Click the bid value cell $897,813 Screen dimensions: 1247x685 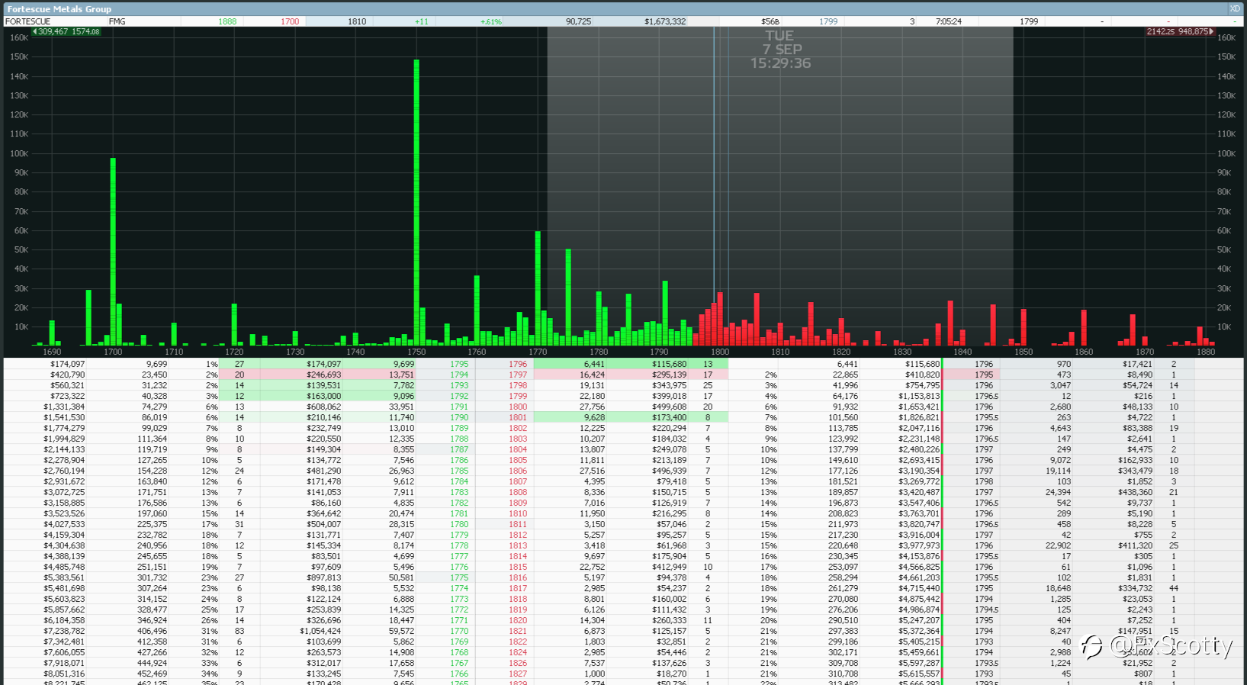tap(323, 577)
